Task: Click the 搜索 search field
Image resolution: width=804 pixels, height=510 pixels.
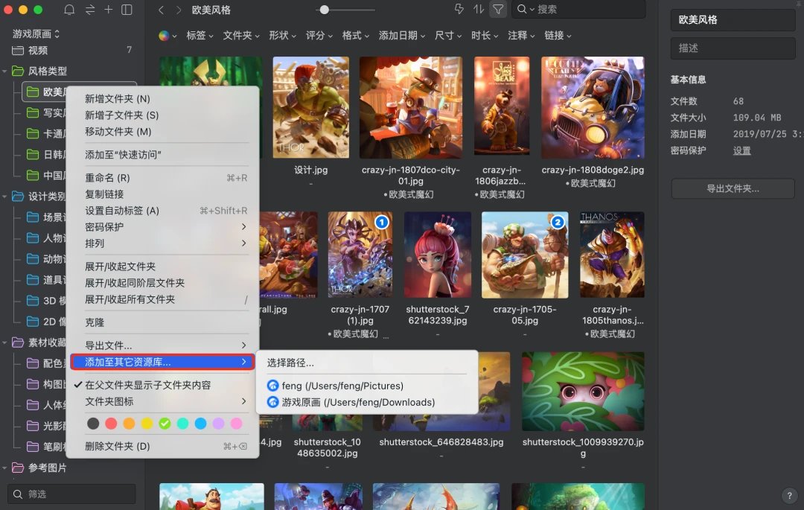Action: 578,9
